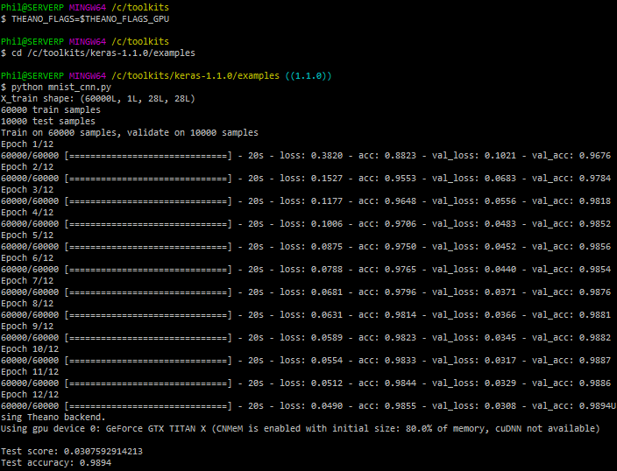Click the acc value '0.9823'
The width and height of the screenshot is (617, 471).
[401, 338]
